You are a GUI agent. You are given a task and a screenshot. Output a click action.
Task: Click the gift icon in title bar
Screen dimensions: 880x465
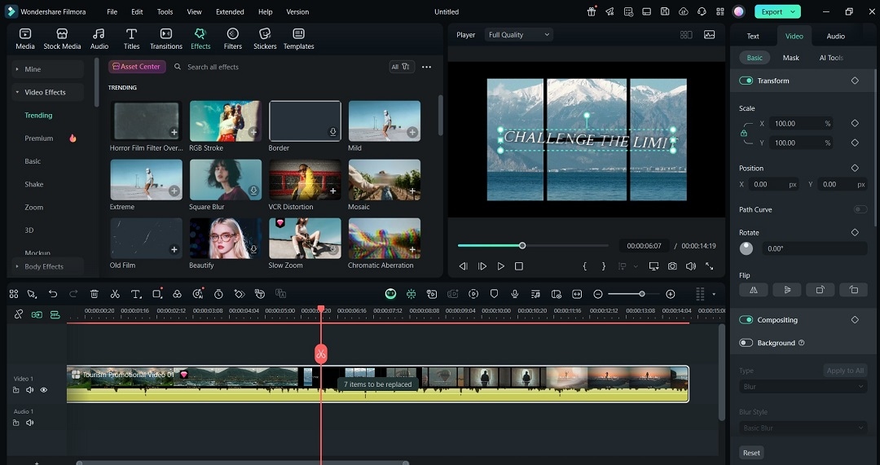point(592,11)
